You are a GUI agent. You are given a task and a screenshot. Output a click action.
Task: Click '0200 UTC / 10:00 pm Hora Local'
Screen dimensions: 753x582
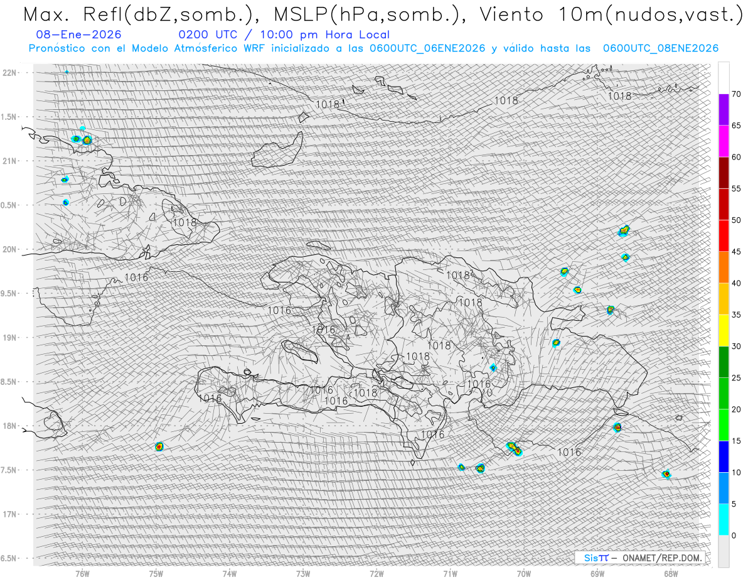tap(284, 35)
